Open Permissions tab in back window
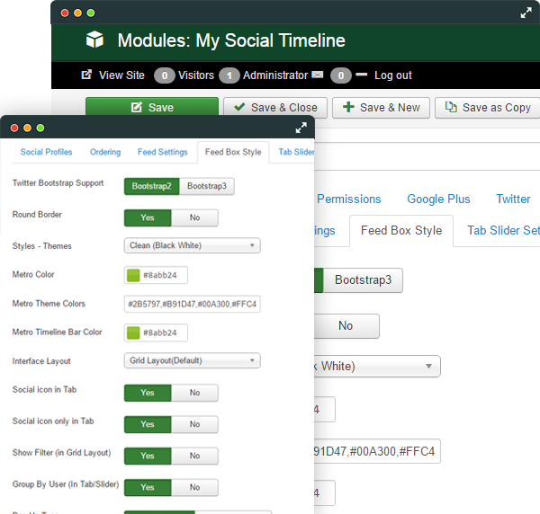The width and height of the screenshot is (540, 514). [x=349, y=199]
